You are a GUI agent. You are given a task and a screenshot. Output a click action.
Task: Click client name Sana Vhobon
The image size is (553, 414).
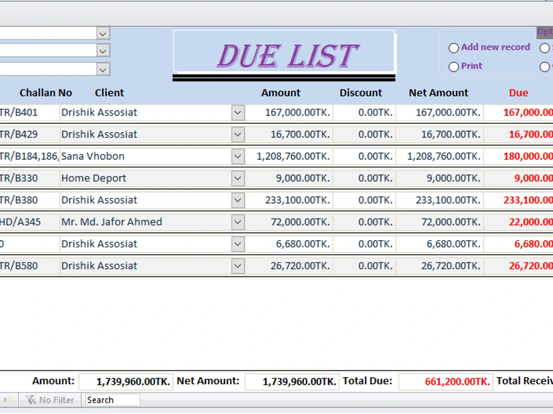pyautogui.click(x=93, y=156)
